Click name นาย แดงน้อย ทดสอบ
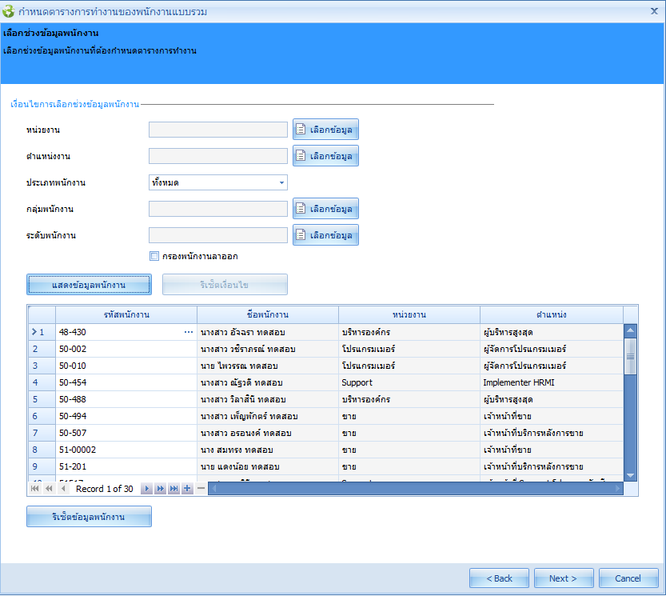Screen dimensions: 666x596 (240, 466)
